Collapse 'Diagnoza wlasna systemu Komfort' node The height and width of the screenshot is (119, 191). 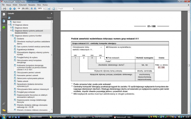coord(11,36)
